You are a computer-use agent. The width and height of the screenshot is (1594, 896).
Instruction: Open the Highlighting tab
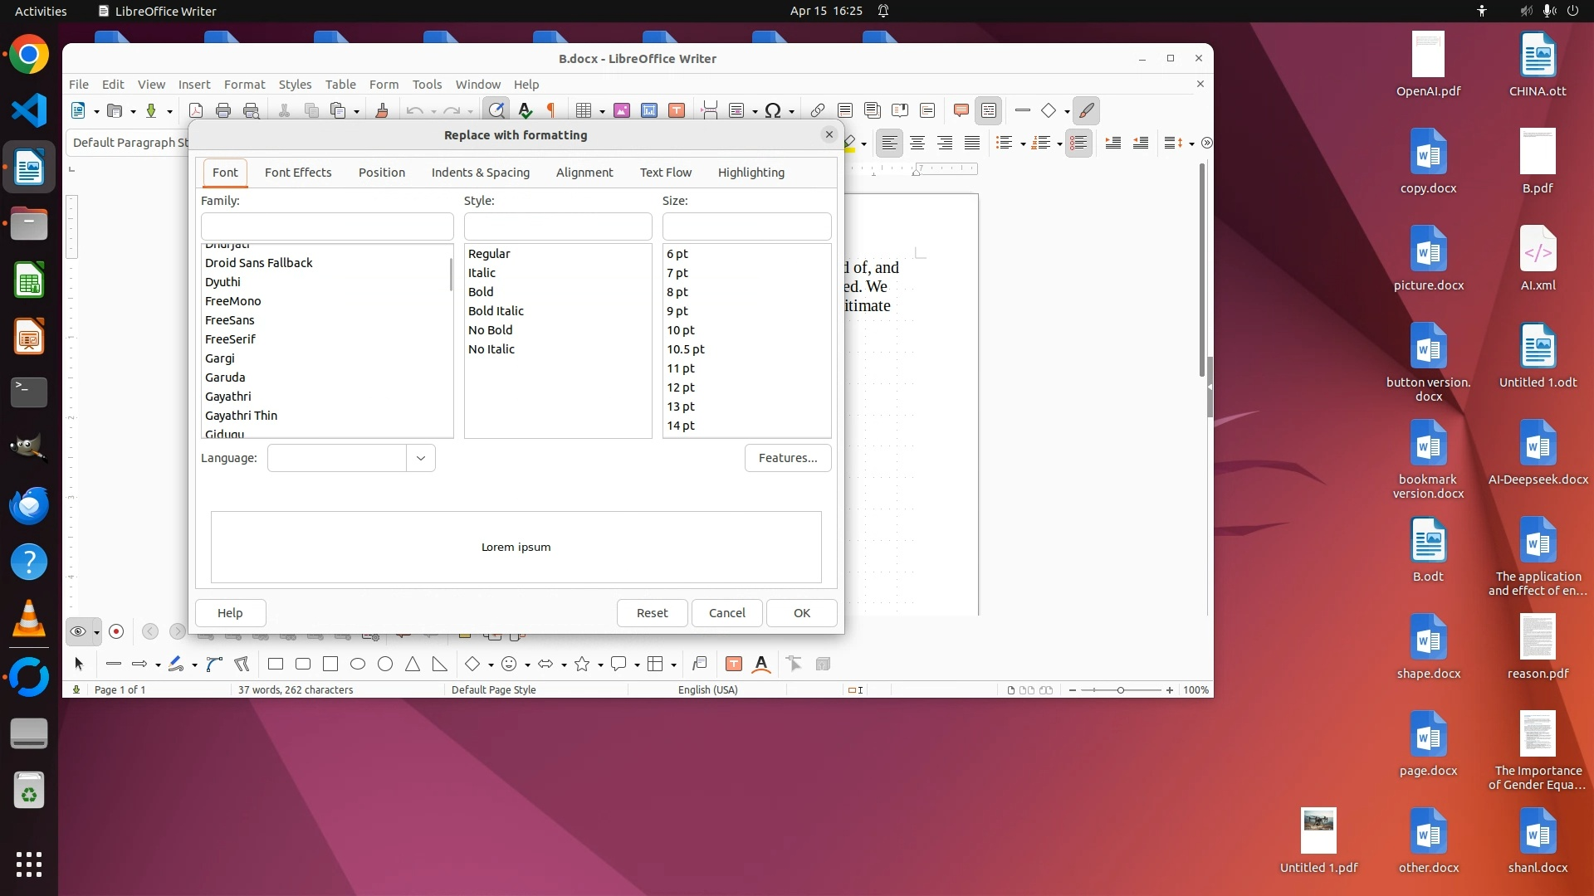tap(751, 173)
